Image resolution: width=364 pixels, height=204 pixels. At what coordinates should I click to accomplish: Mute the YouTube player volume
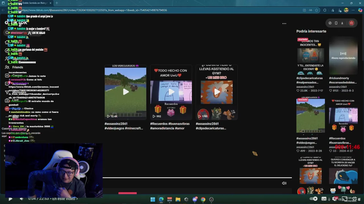(21, 199)
